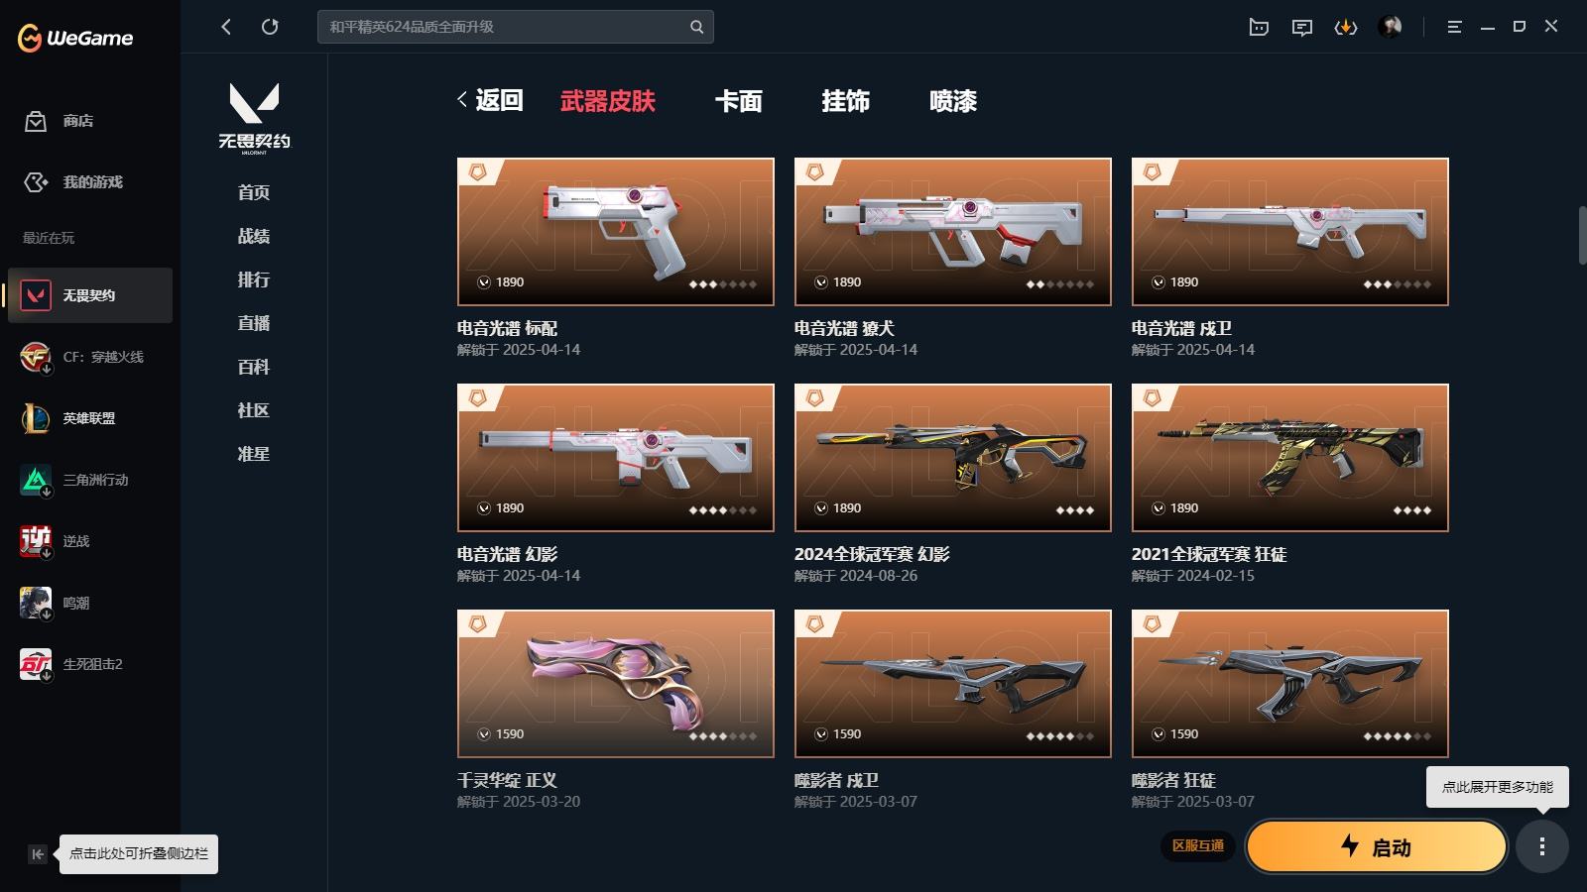Open 战绩 in Valorant navigation
This screenshot has width=1587, height=892.
click(254, 236)
